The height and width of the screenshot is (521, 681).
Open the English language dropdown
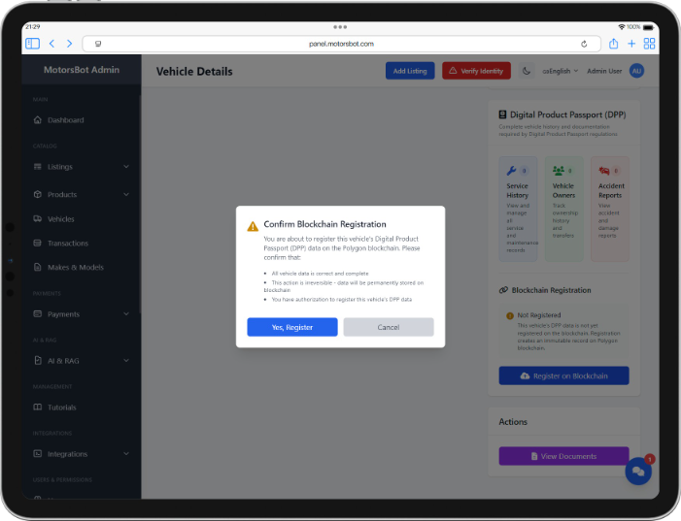[x=560, y=71]
